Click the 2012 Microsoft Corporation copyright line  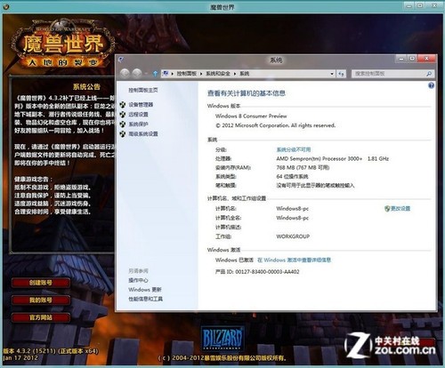pos(276,125)
